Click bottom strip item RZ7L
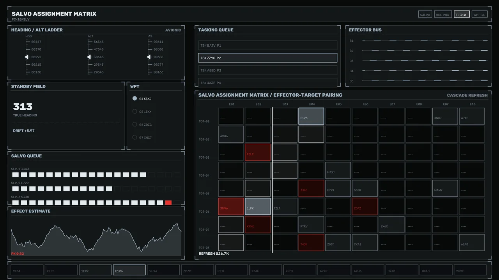 [232, 270]
